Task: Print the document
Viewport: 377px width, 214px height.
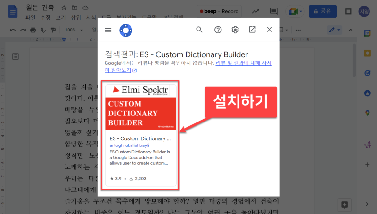Action: [33, 30]
